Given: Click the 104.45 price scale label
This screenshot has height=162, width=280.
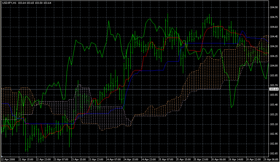Looking at the screenshot, I should tap(274, 37).
